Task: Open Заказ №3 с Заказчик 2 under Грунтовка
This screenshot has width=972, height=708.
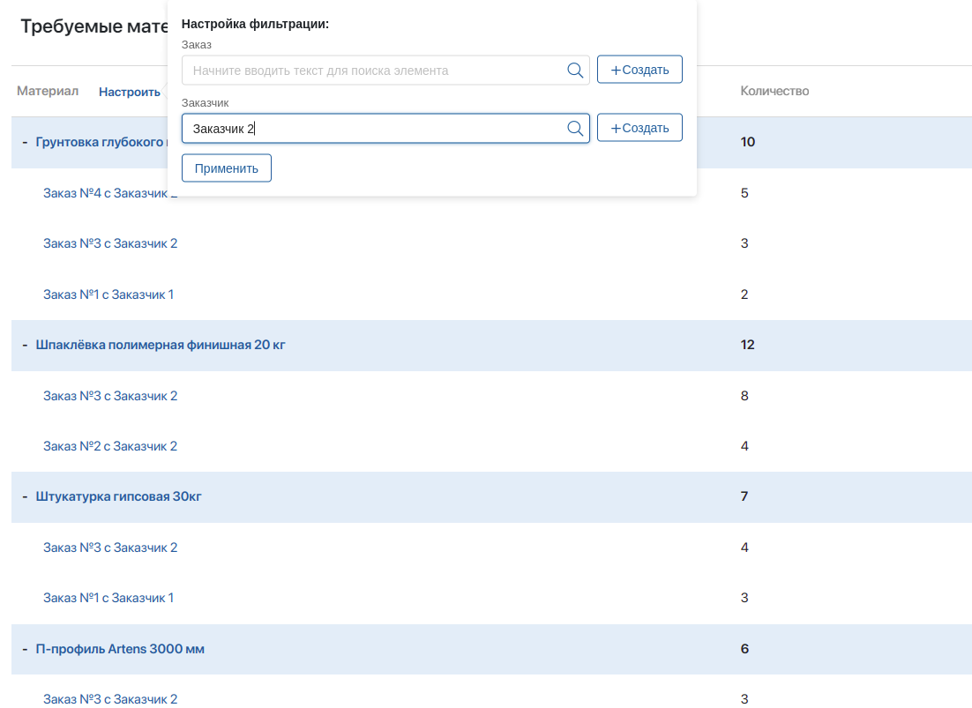Action: (110, 243)
